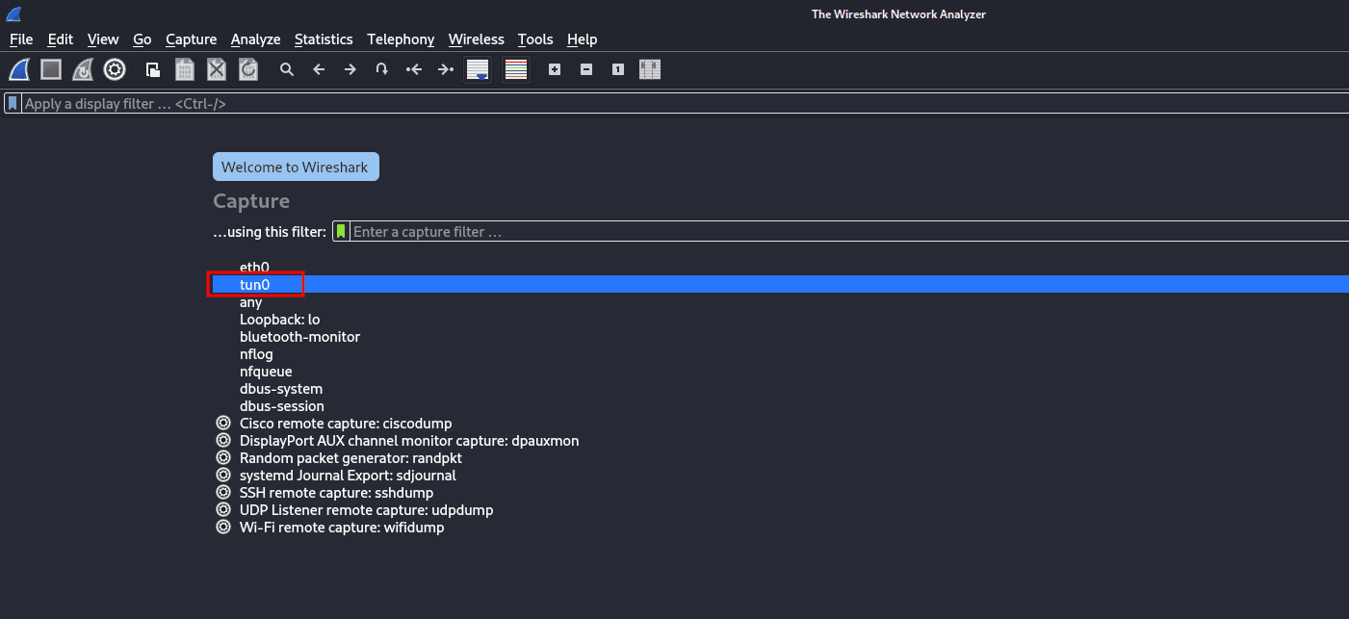Focus the display filter input field

click(685, 103)
